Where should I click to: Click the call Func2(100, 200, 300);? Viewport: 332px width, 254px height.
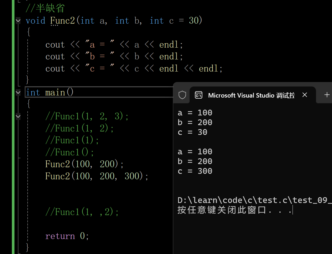97,176
